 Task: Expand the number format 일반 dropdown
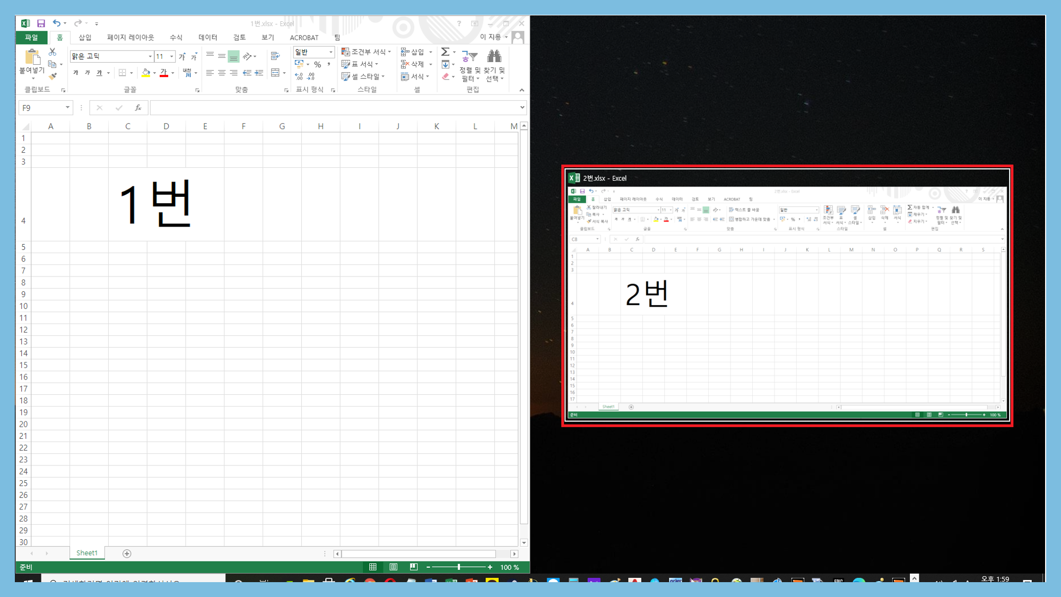pos(331,52)
